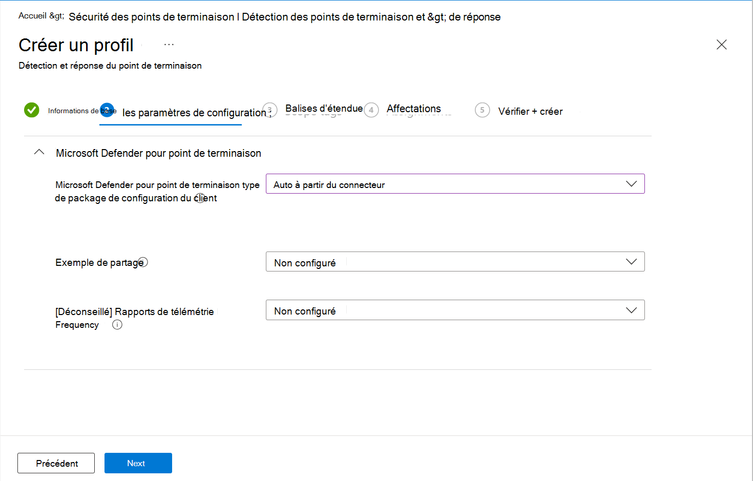Collapse Microsoft Defender pour point de terminaison section

click(x=39, y=153)
